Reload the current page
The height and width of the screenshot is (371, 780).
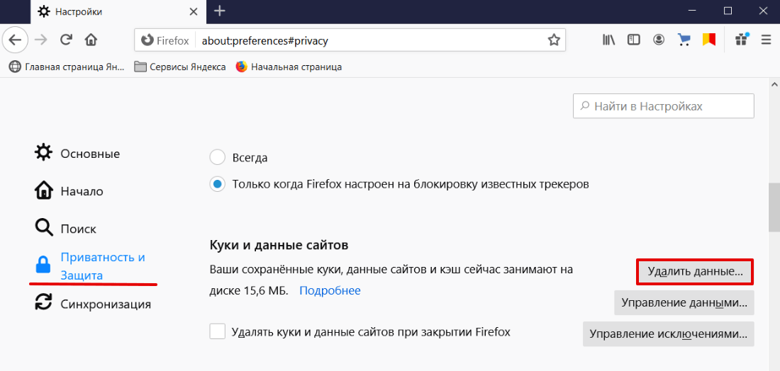(66, 40)
